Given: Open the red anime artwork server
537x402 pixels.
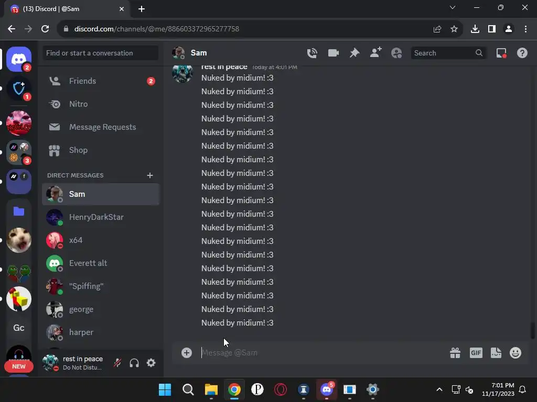Looking at the screenshot, I should 19,122.
